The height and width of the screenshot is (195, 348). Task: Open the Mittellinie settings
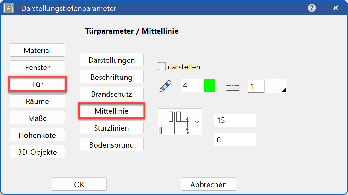coord(111,111)
